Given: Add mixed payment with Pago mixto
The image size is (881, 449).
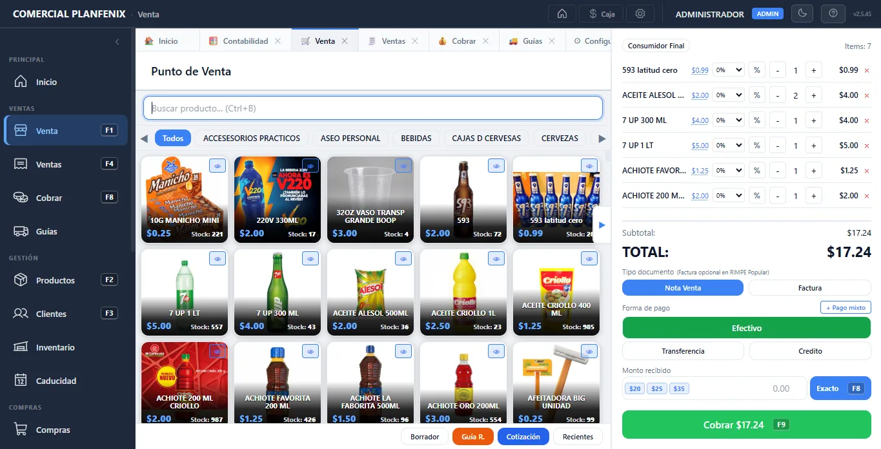Looking at the screenshot, I should 846,308.
